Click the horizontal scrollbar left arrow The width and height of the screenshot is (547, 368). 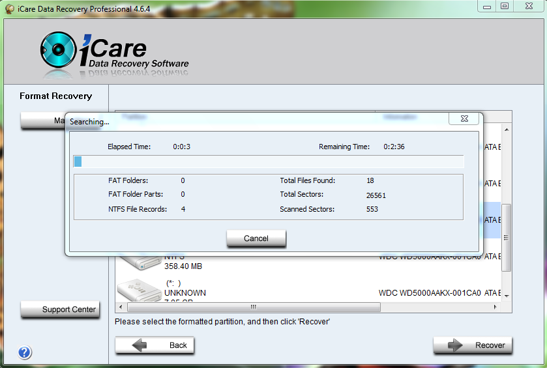coord(121,307)
